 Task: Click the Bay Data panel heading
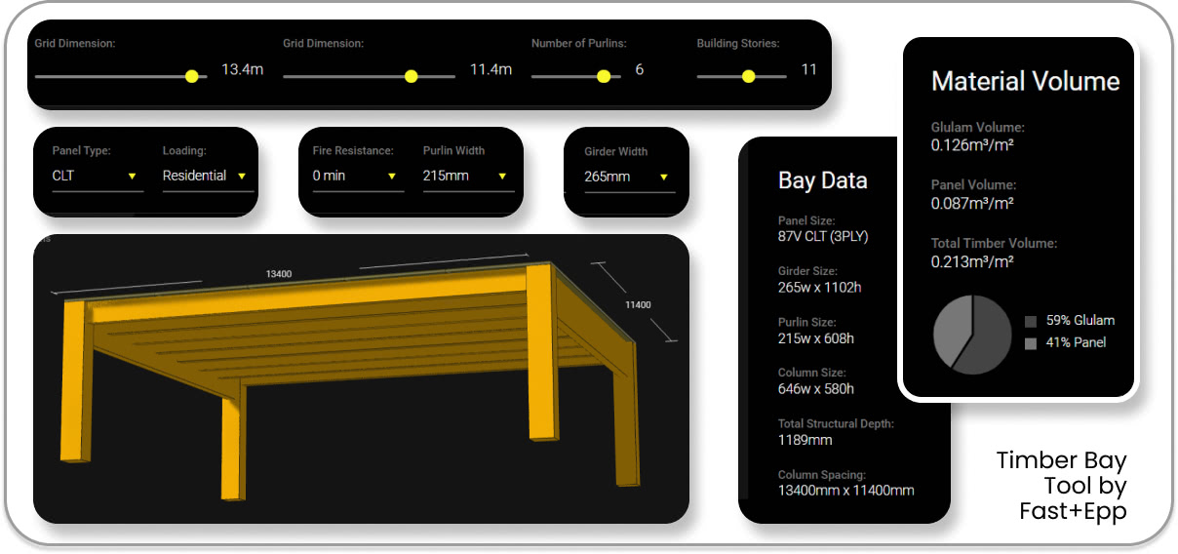[x=822, y=180]
